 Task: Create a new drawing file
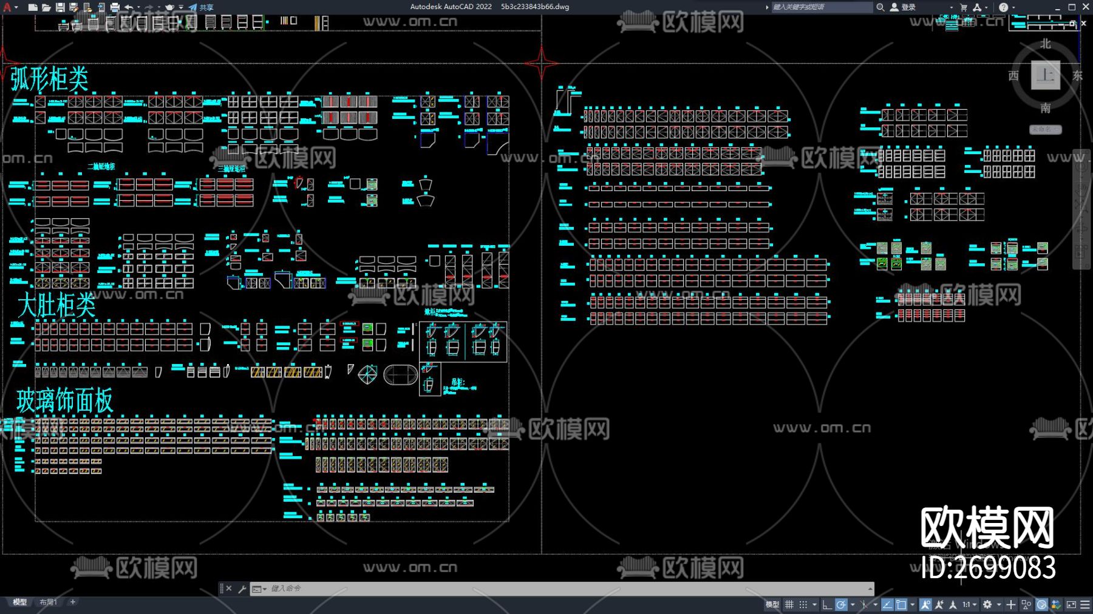pos(33,7)
